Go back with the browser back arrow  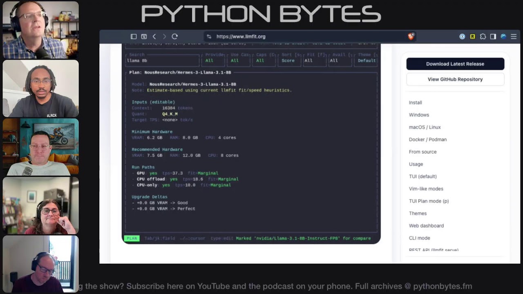pyautogui.click(x=154, y=36)
